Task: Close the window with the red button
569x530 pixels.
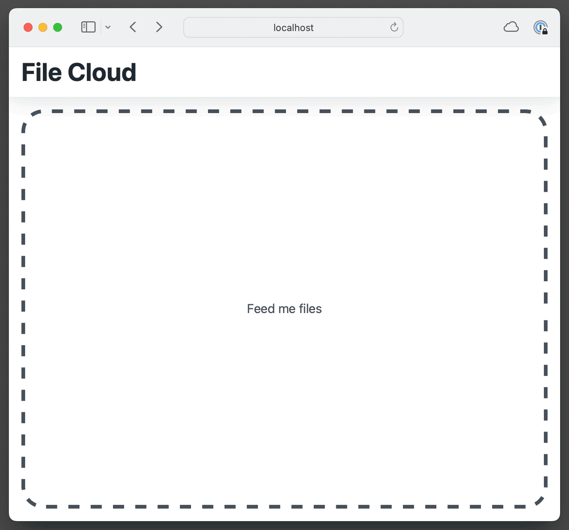Action: (28, 27)
